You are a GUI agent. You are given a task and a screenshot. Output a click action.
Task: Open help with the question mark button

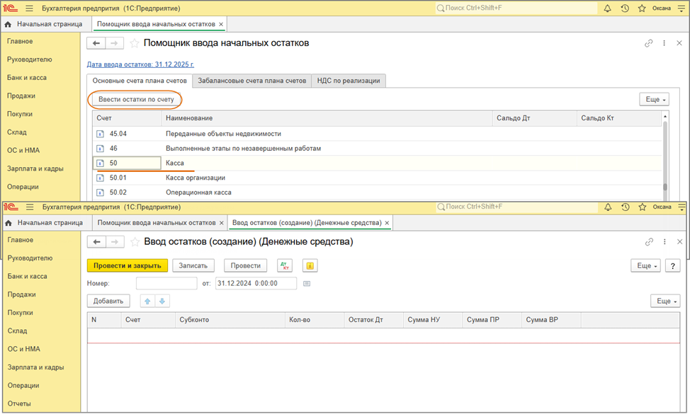click(x=673, y=265)
